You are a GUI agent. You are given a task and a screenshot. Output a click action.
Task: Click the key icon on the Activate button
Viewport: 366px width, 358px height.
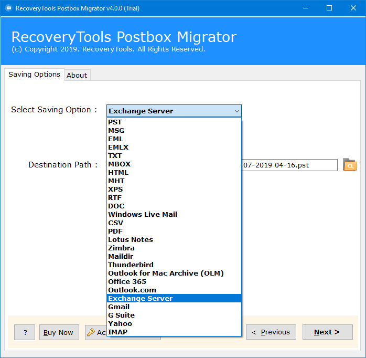point(91,332)
